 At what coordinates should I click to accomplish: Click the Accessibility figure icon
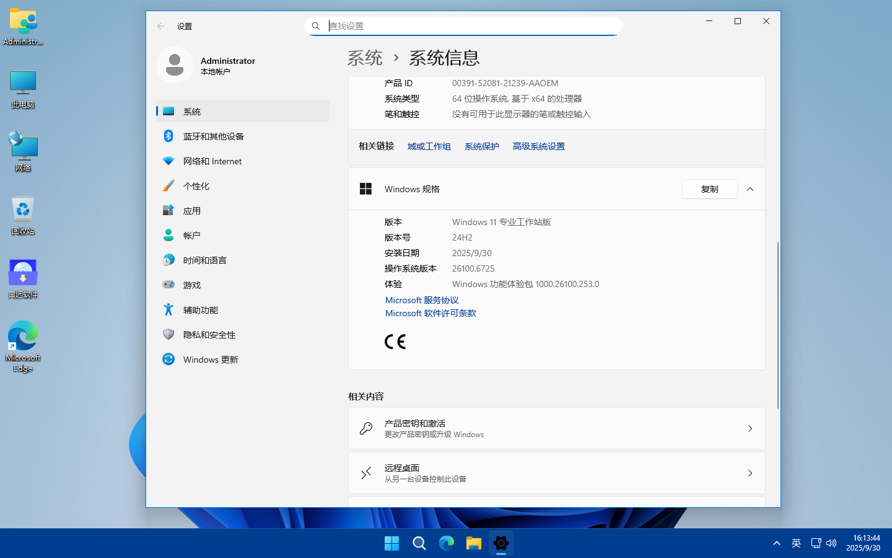[168, 309]
